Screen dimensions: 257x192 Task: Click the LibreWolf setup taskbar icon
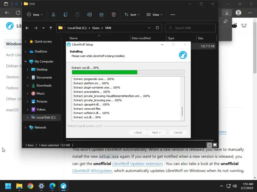(x=63, y=186)
